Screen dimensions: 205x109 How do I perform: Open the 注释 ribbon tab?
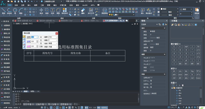pos(23,5)
